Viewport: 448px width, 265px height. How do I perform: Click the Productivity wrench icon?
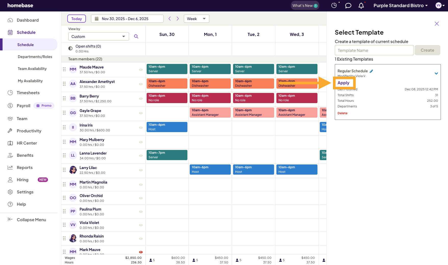coord(10,131)
